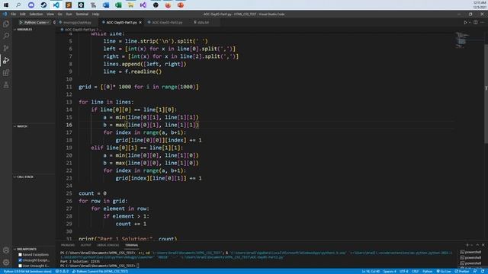Toggle the Uncaught Exceptions breakpoint checkbox
This screenshot has width=488, height=274.
point(21,260)
